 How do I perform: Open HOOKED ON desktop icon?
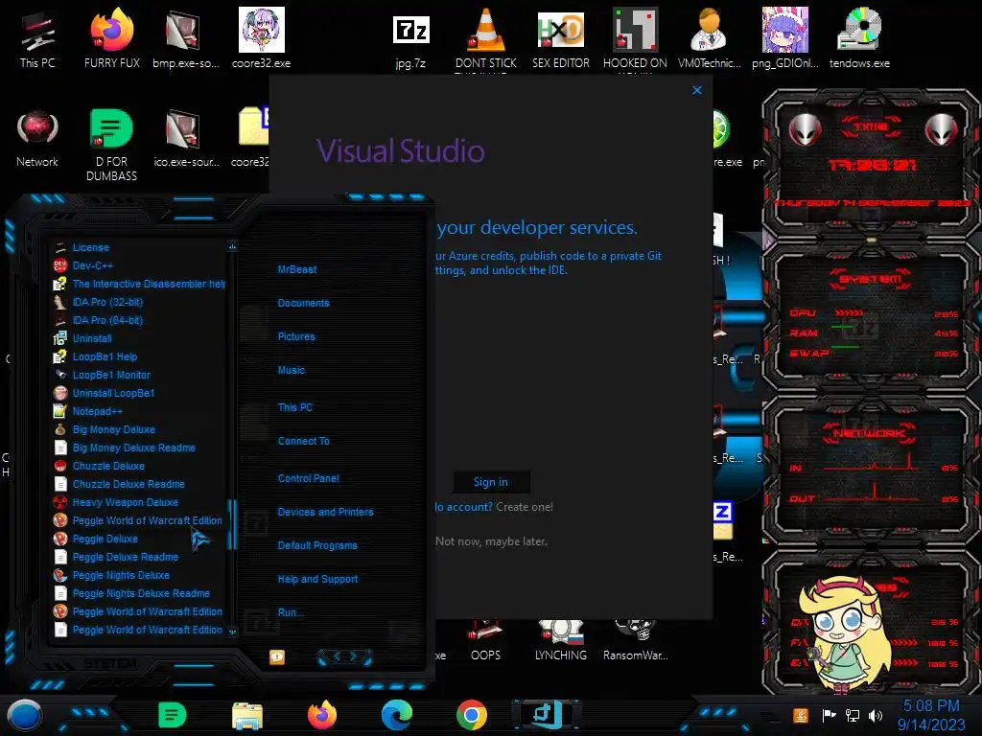coord(635,38)
